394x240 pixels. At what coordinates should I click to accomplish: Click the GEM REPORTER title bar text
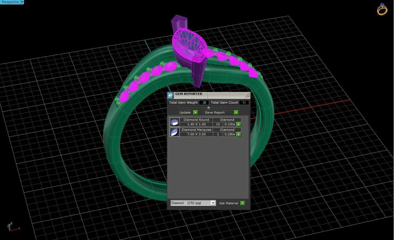coord(189,94)
